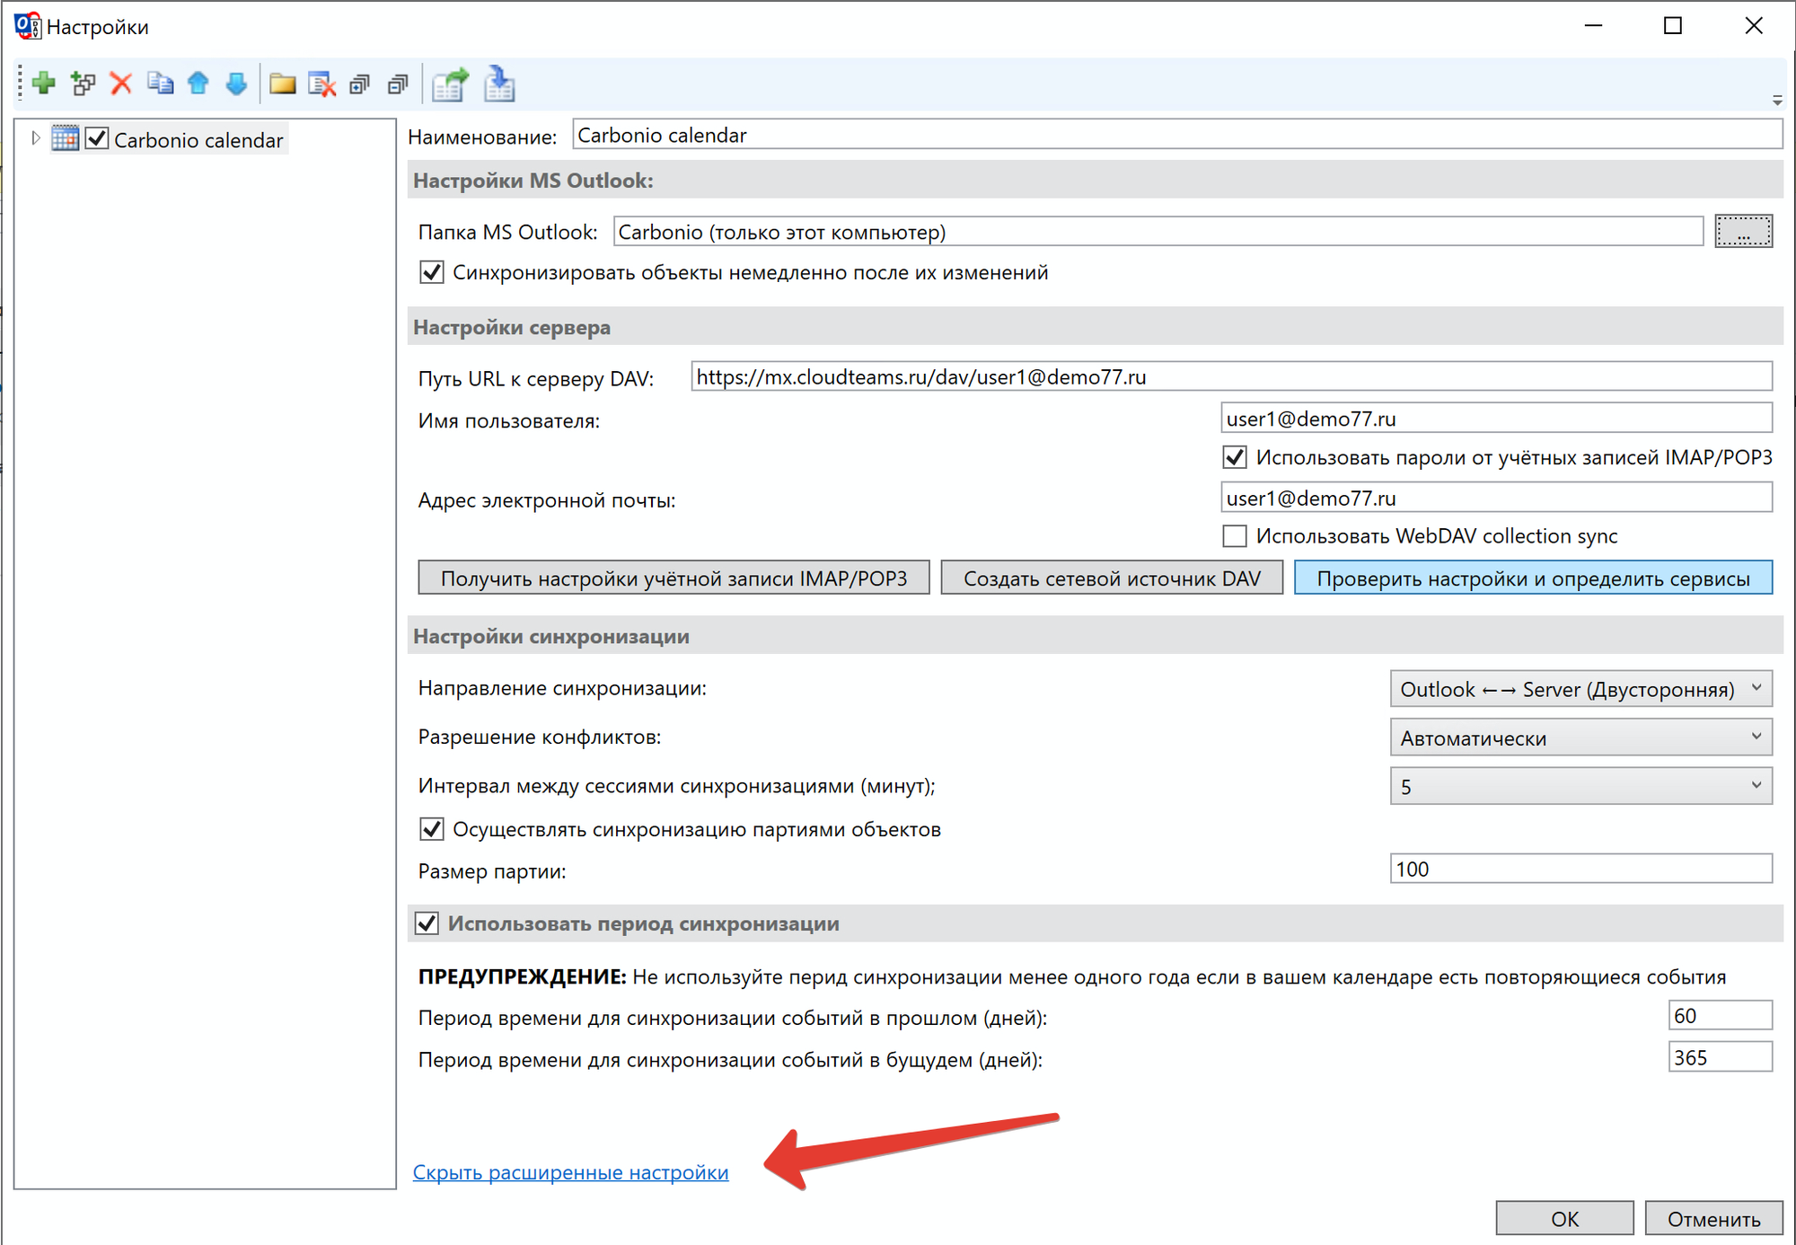Image resolution: width=1796 pixels, height=1245 pixels.
Task: Click the yellow folder toolbar icon
Action: 283,84
